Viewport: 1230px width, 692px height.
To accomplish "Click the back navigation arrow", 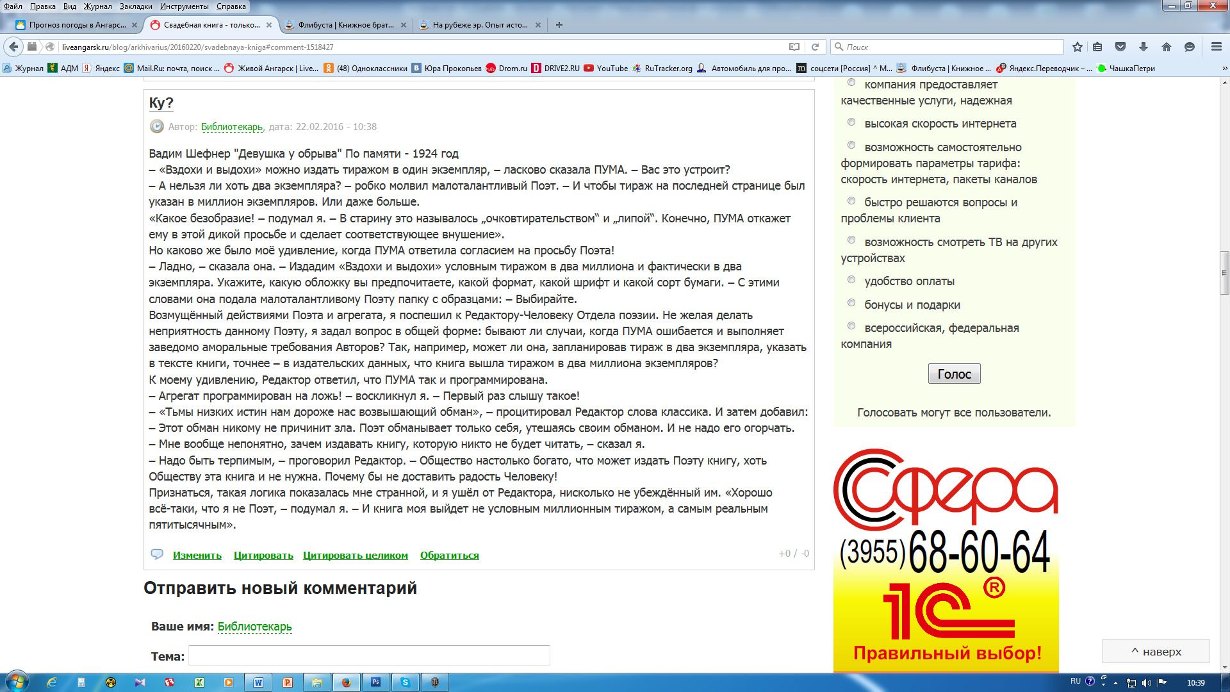I will [x=13, y=47].
